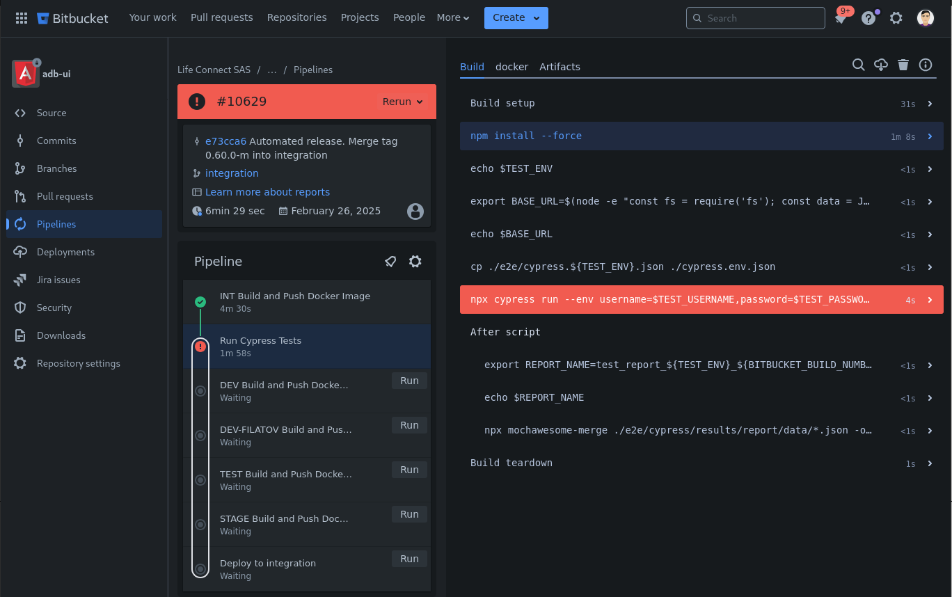This screenshot has height=597, width=952.
Task: Click the Bitbucket logo
Action: [72, 18]
